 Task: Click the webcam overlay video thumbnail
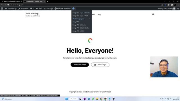pos(164,67)
